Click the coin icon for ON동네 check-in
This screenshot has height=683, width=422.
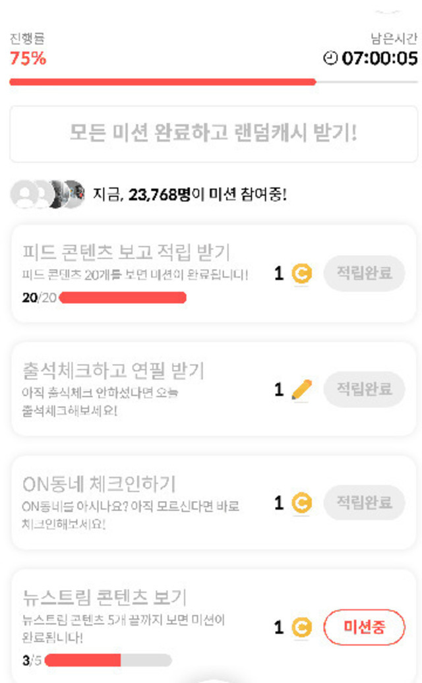pyautogui.click(x=302, y=504)
